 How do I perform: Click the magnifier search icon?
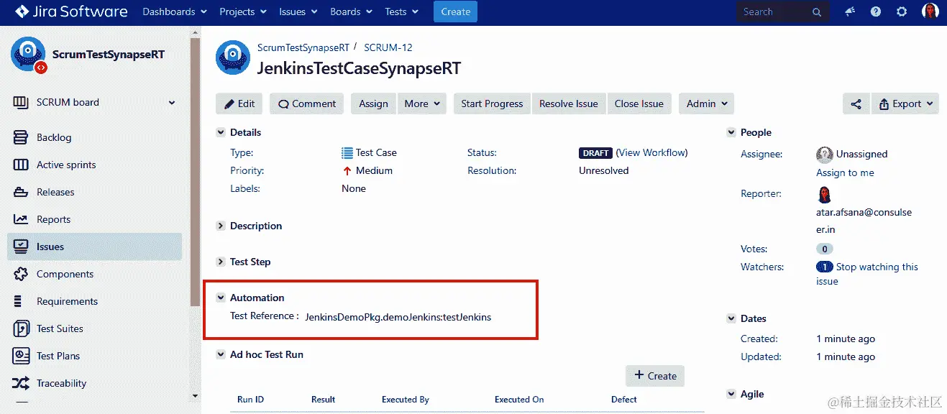pyautogui.click(x=817, y=11)
